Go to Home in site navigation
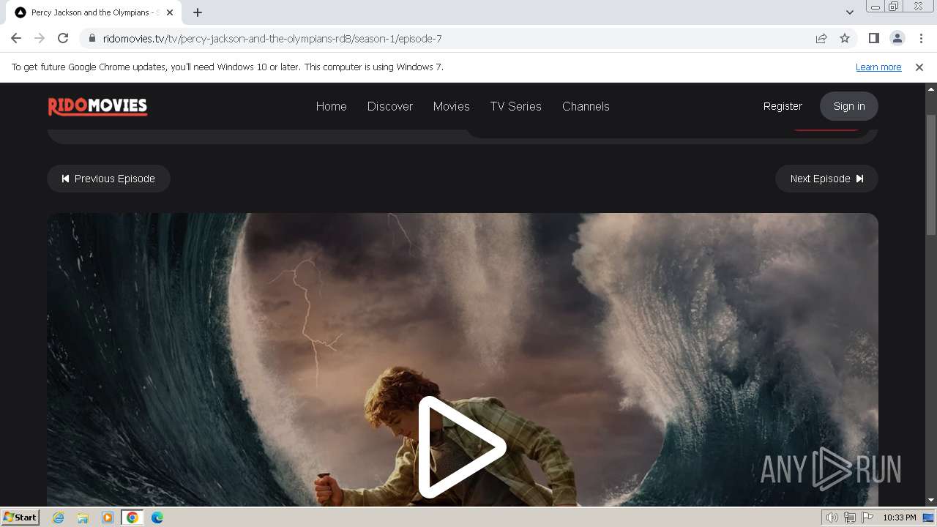Viewport: 937px width, 527px height. 331,106
